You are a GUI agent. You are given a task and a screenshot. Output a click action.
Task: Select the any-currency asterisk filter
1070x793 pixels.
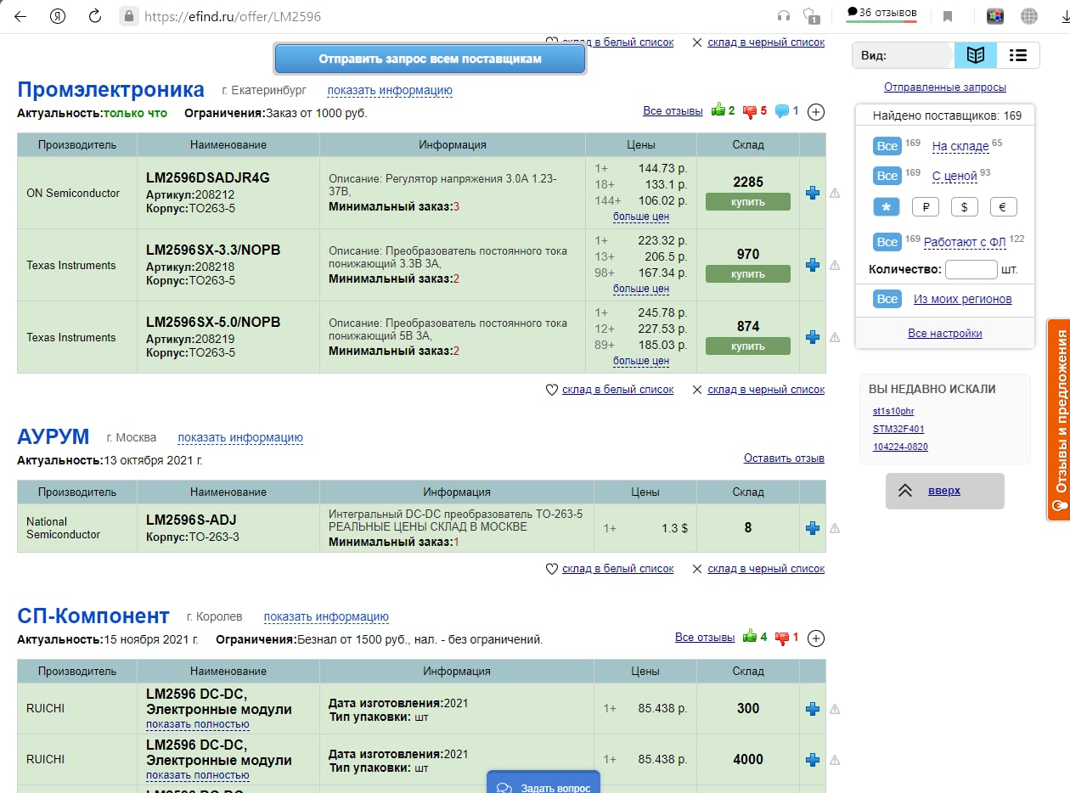[x=887, y=206]
